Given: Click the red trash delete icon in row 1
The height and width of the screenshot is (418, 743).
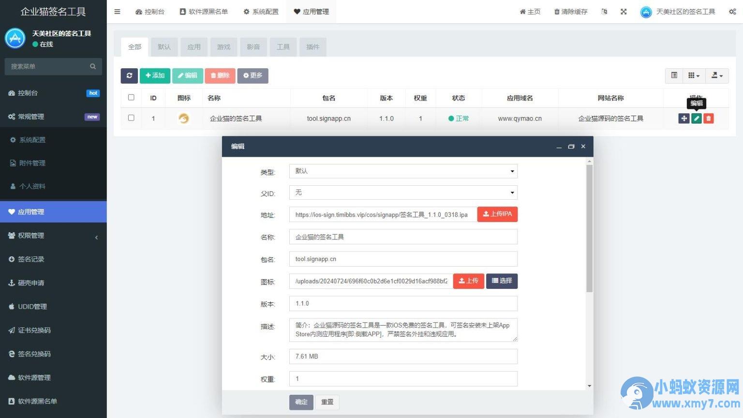Looking at the screenshot, I should click(x=709, y=119).
